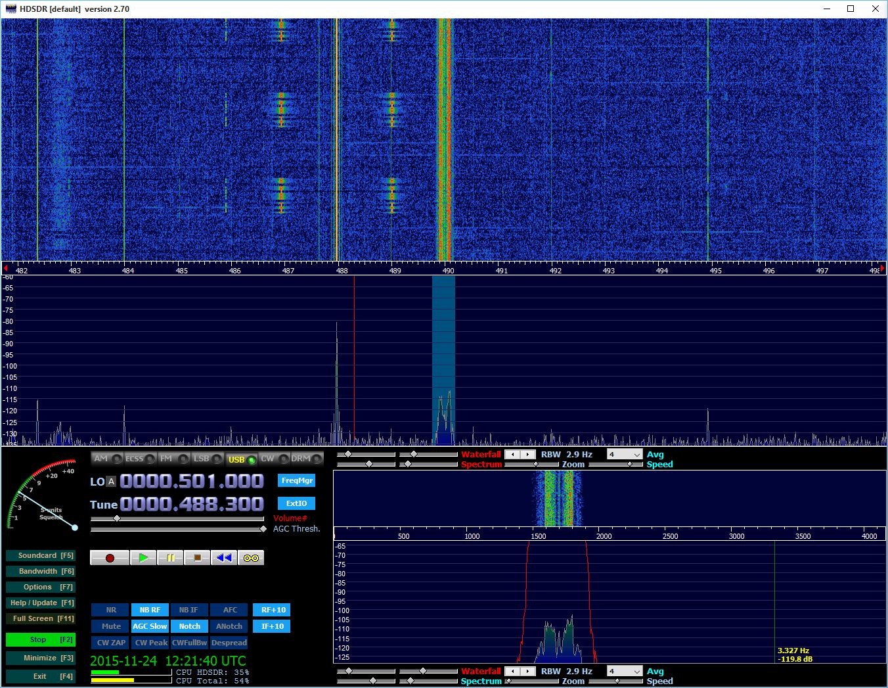The image size is (888, 688).
Task: Click the blue Rewind icon
Action: pyautogui.click(x=224, y=558)
